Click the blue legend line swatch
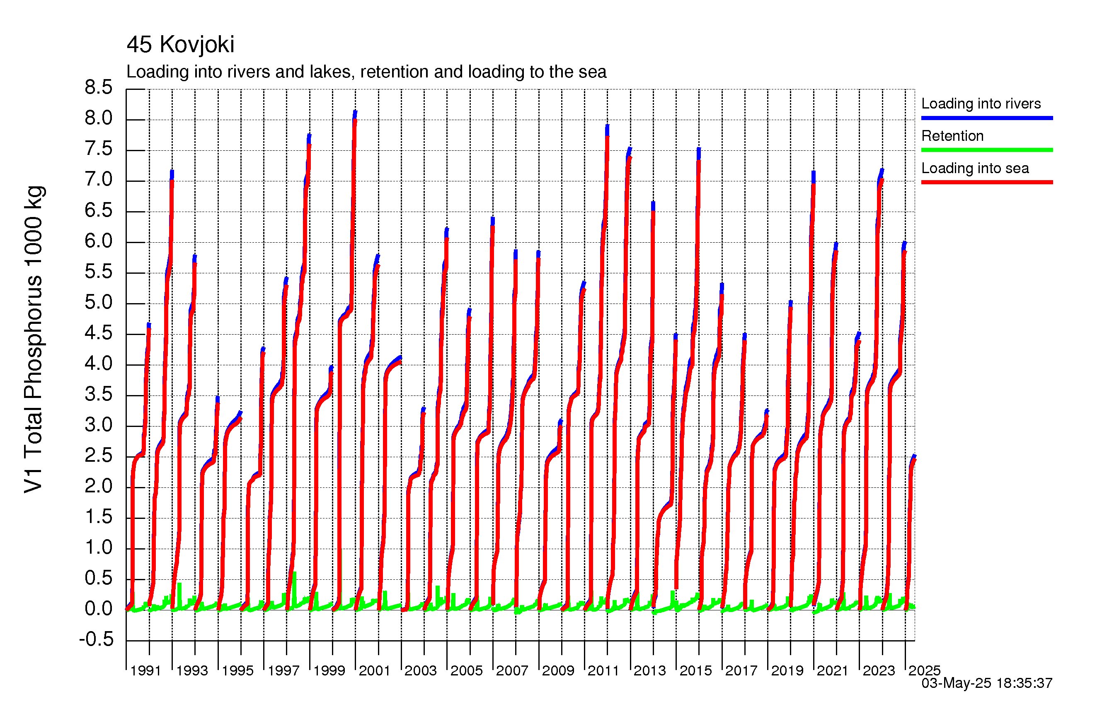 tap(987, 118)
